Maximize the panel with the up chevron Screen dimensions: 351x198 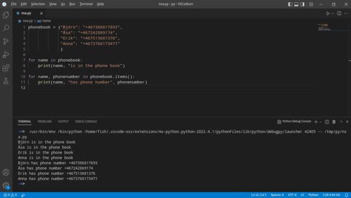pos(341,122)
